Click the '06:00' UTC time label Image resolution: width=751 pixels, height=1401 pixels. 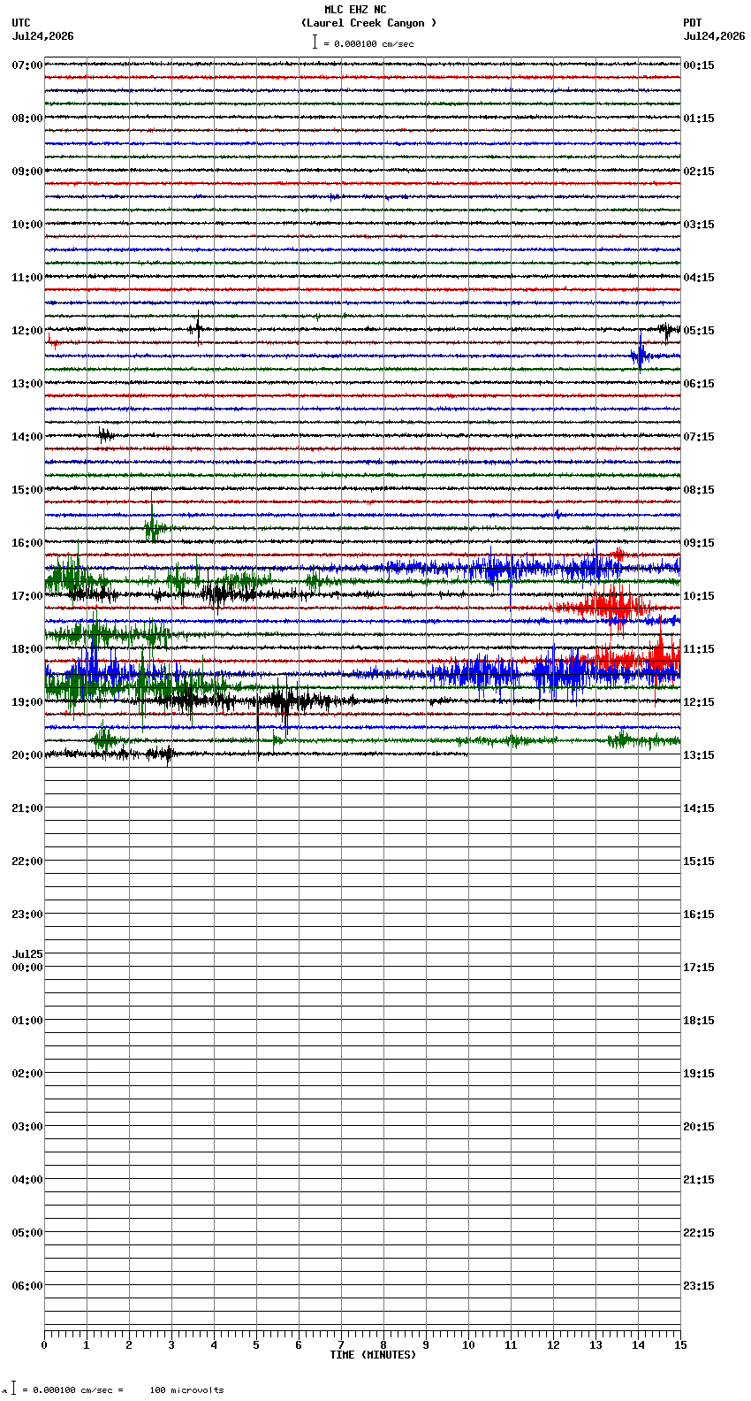(27, 1286)
